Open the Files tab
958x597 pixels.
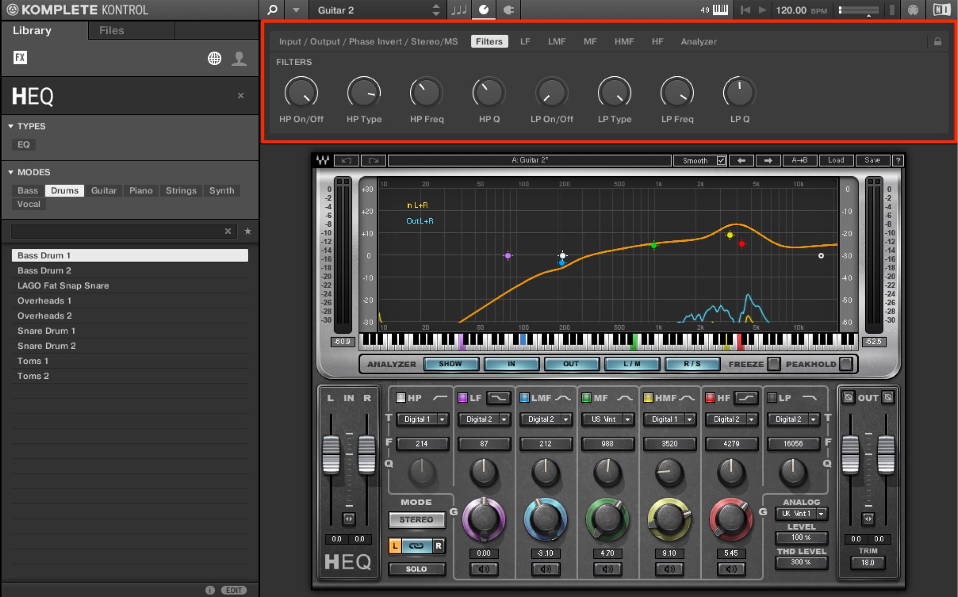pyautogui.click(x=111, y=31)
